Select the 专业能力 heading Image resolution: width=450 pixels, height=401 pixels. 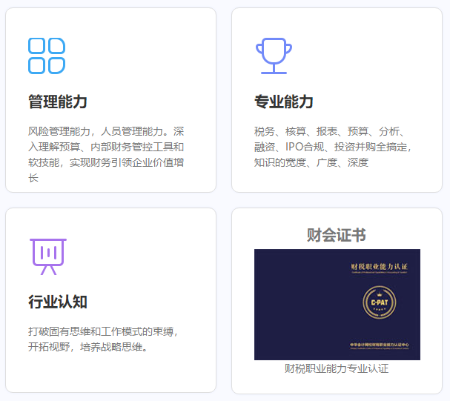pos(284,102)
